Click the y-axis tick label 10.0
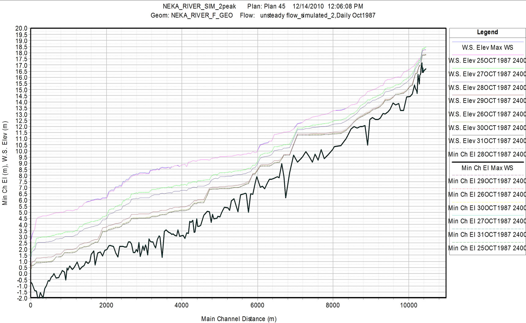This screenshot has height=323, width=526. click(21, 151)
